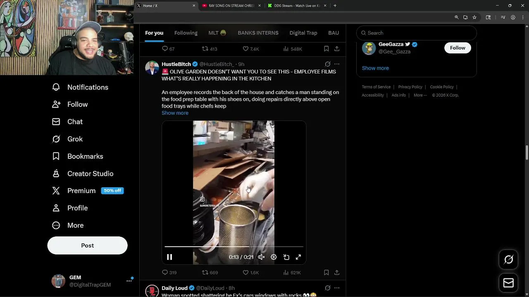The image size is (529, 297).
Task: Repost the HustleBitch post with 669 reposts
Action: coord(210,272)
